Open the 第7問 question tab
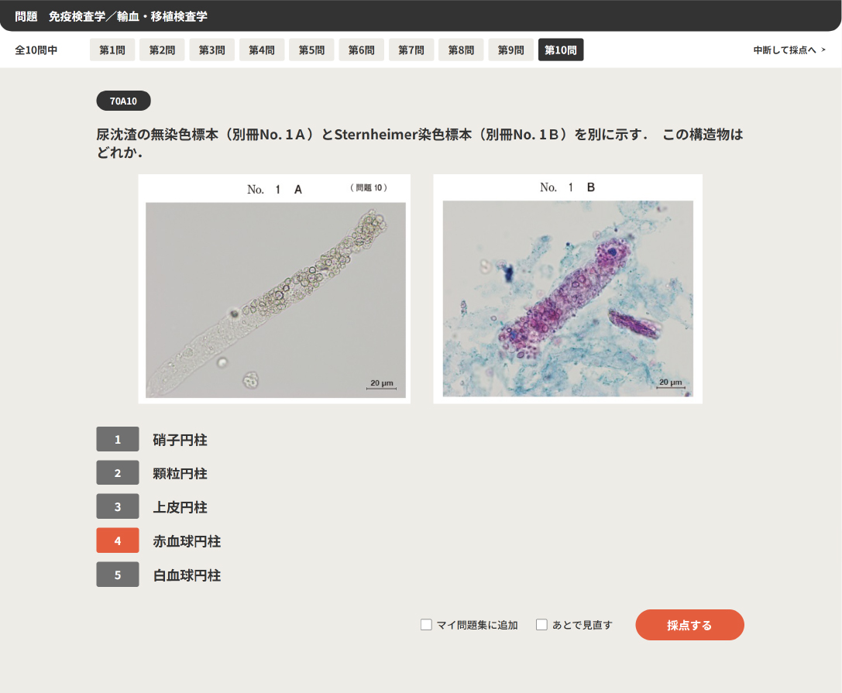842x693 pixels. pos(411,50)
